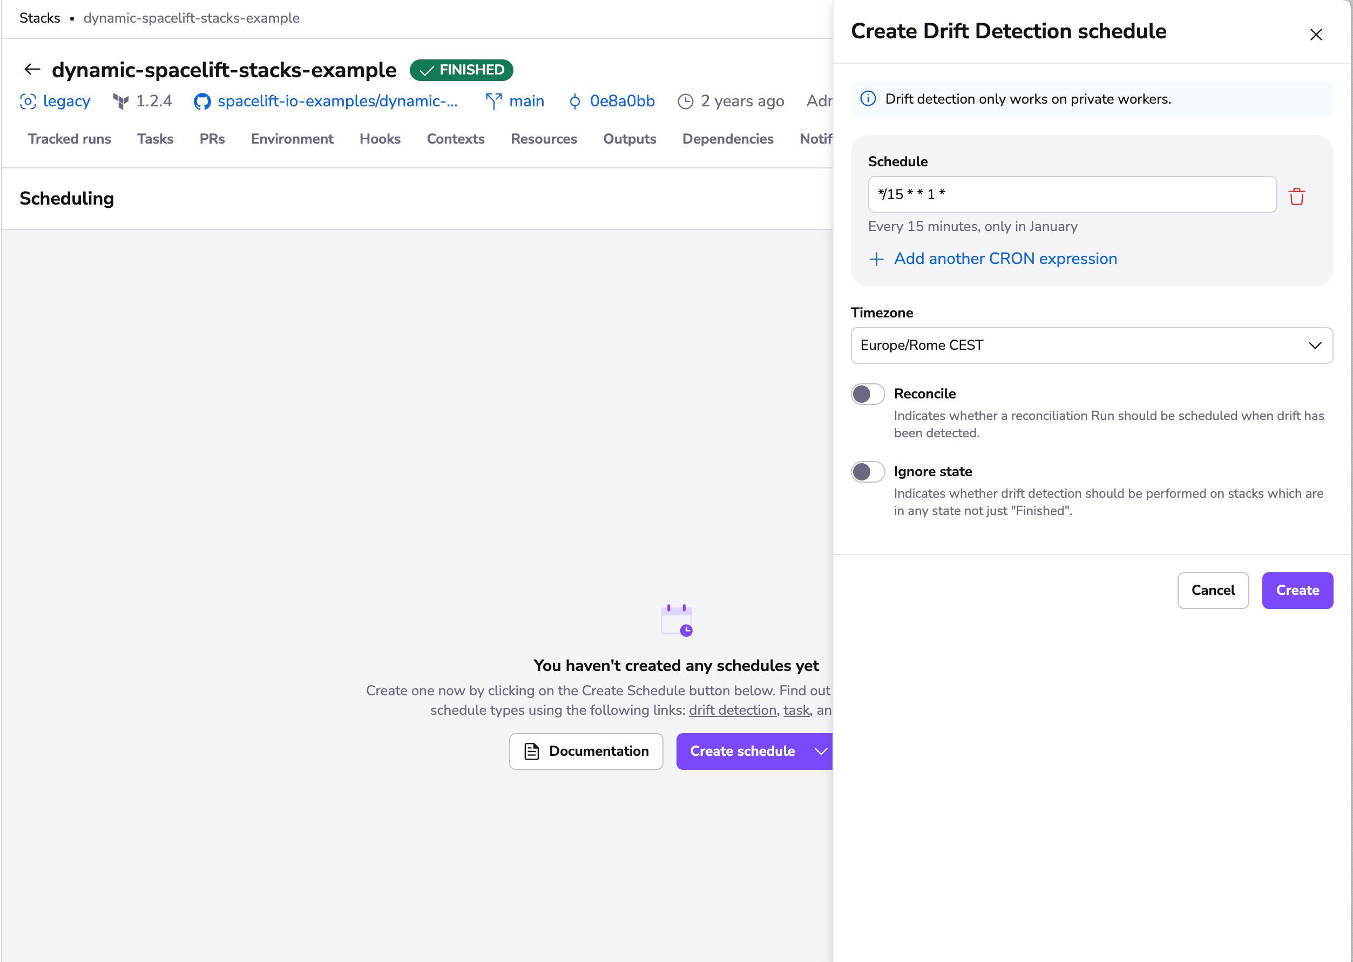Enable the Reconcile toggle
1353x962 pixels.
click(x=867, y=394)
